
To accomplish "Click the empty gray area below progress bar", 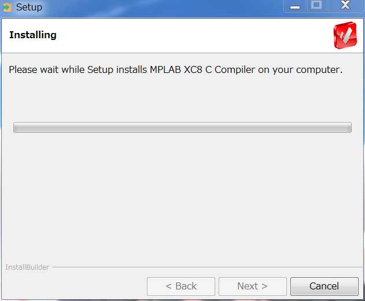I will (182, 196).
